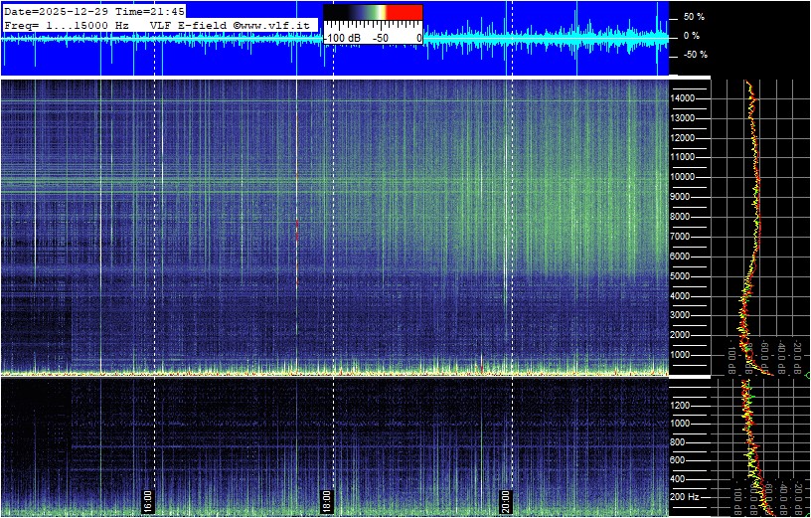The image size is (811, 518).
Task: Select the 20:00 time marker
Action: coord(505,500)
